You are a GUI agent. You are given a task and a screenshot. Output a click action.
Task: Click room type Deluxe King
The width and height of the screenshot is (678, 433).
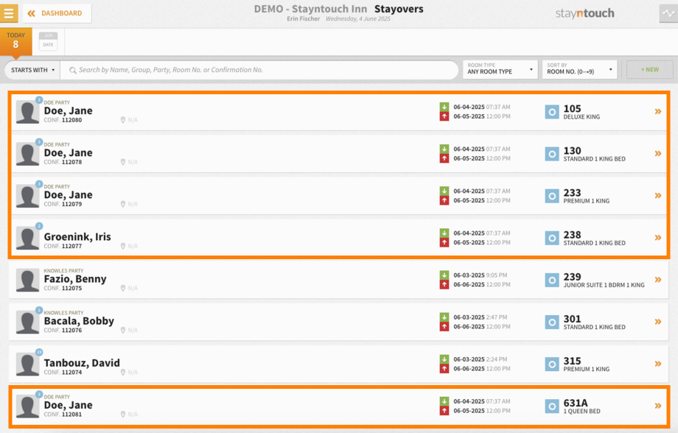pos(581,117)
